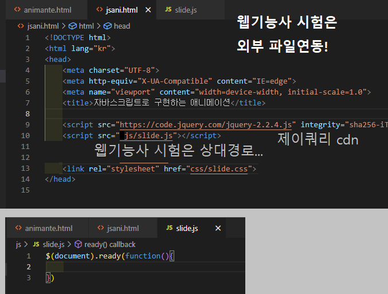The image size is (388, 294).
Task: Click line number 2 in slide.js
Action: [29, 267]
